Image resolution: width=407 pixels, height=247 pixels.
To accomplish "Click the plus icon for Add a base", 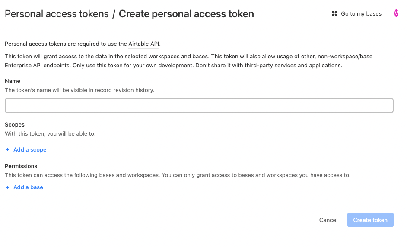I will [x=7, y=187].
